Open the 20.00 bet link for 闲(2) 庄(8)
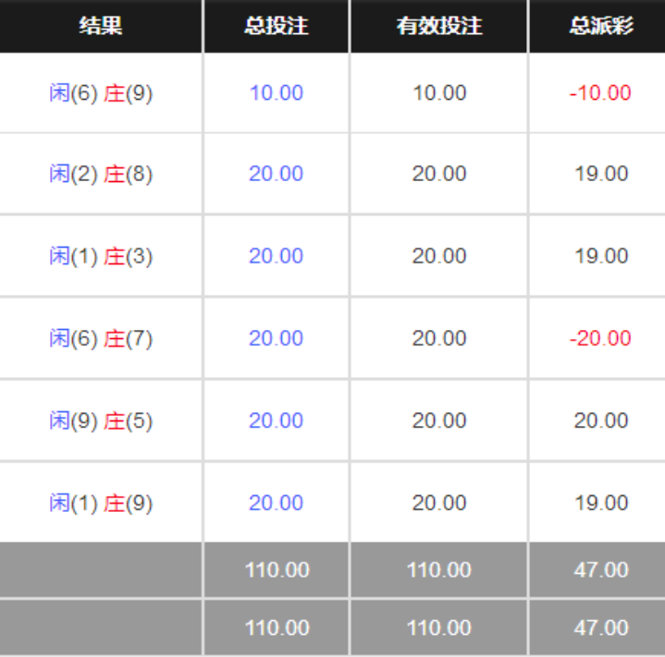 [x=277, y=174]
